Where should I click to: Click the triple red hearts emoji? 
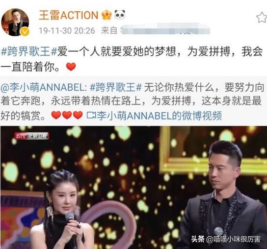click(67, 115)
